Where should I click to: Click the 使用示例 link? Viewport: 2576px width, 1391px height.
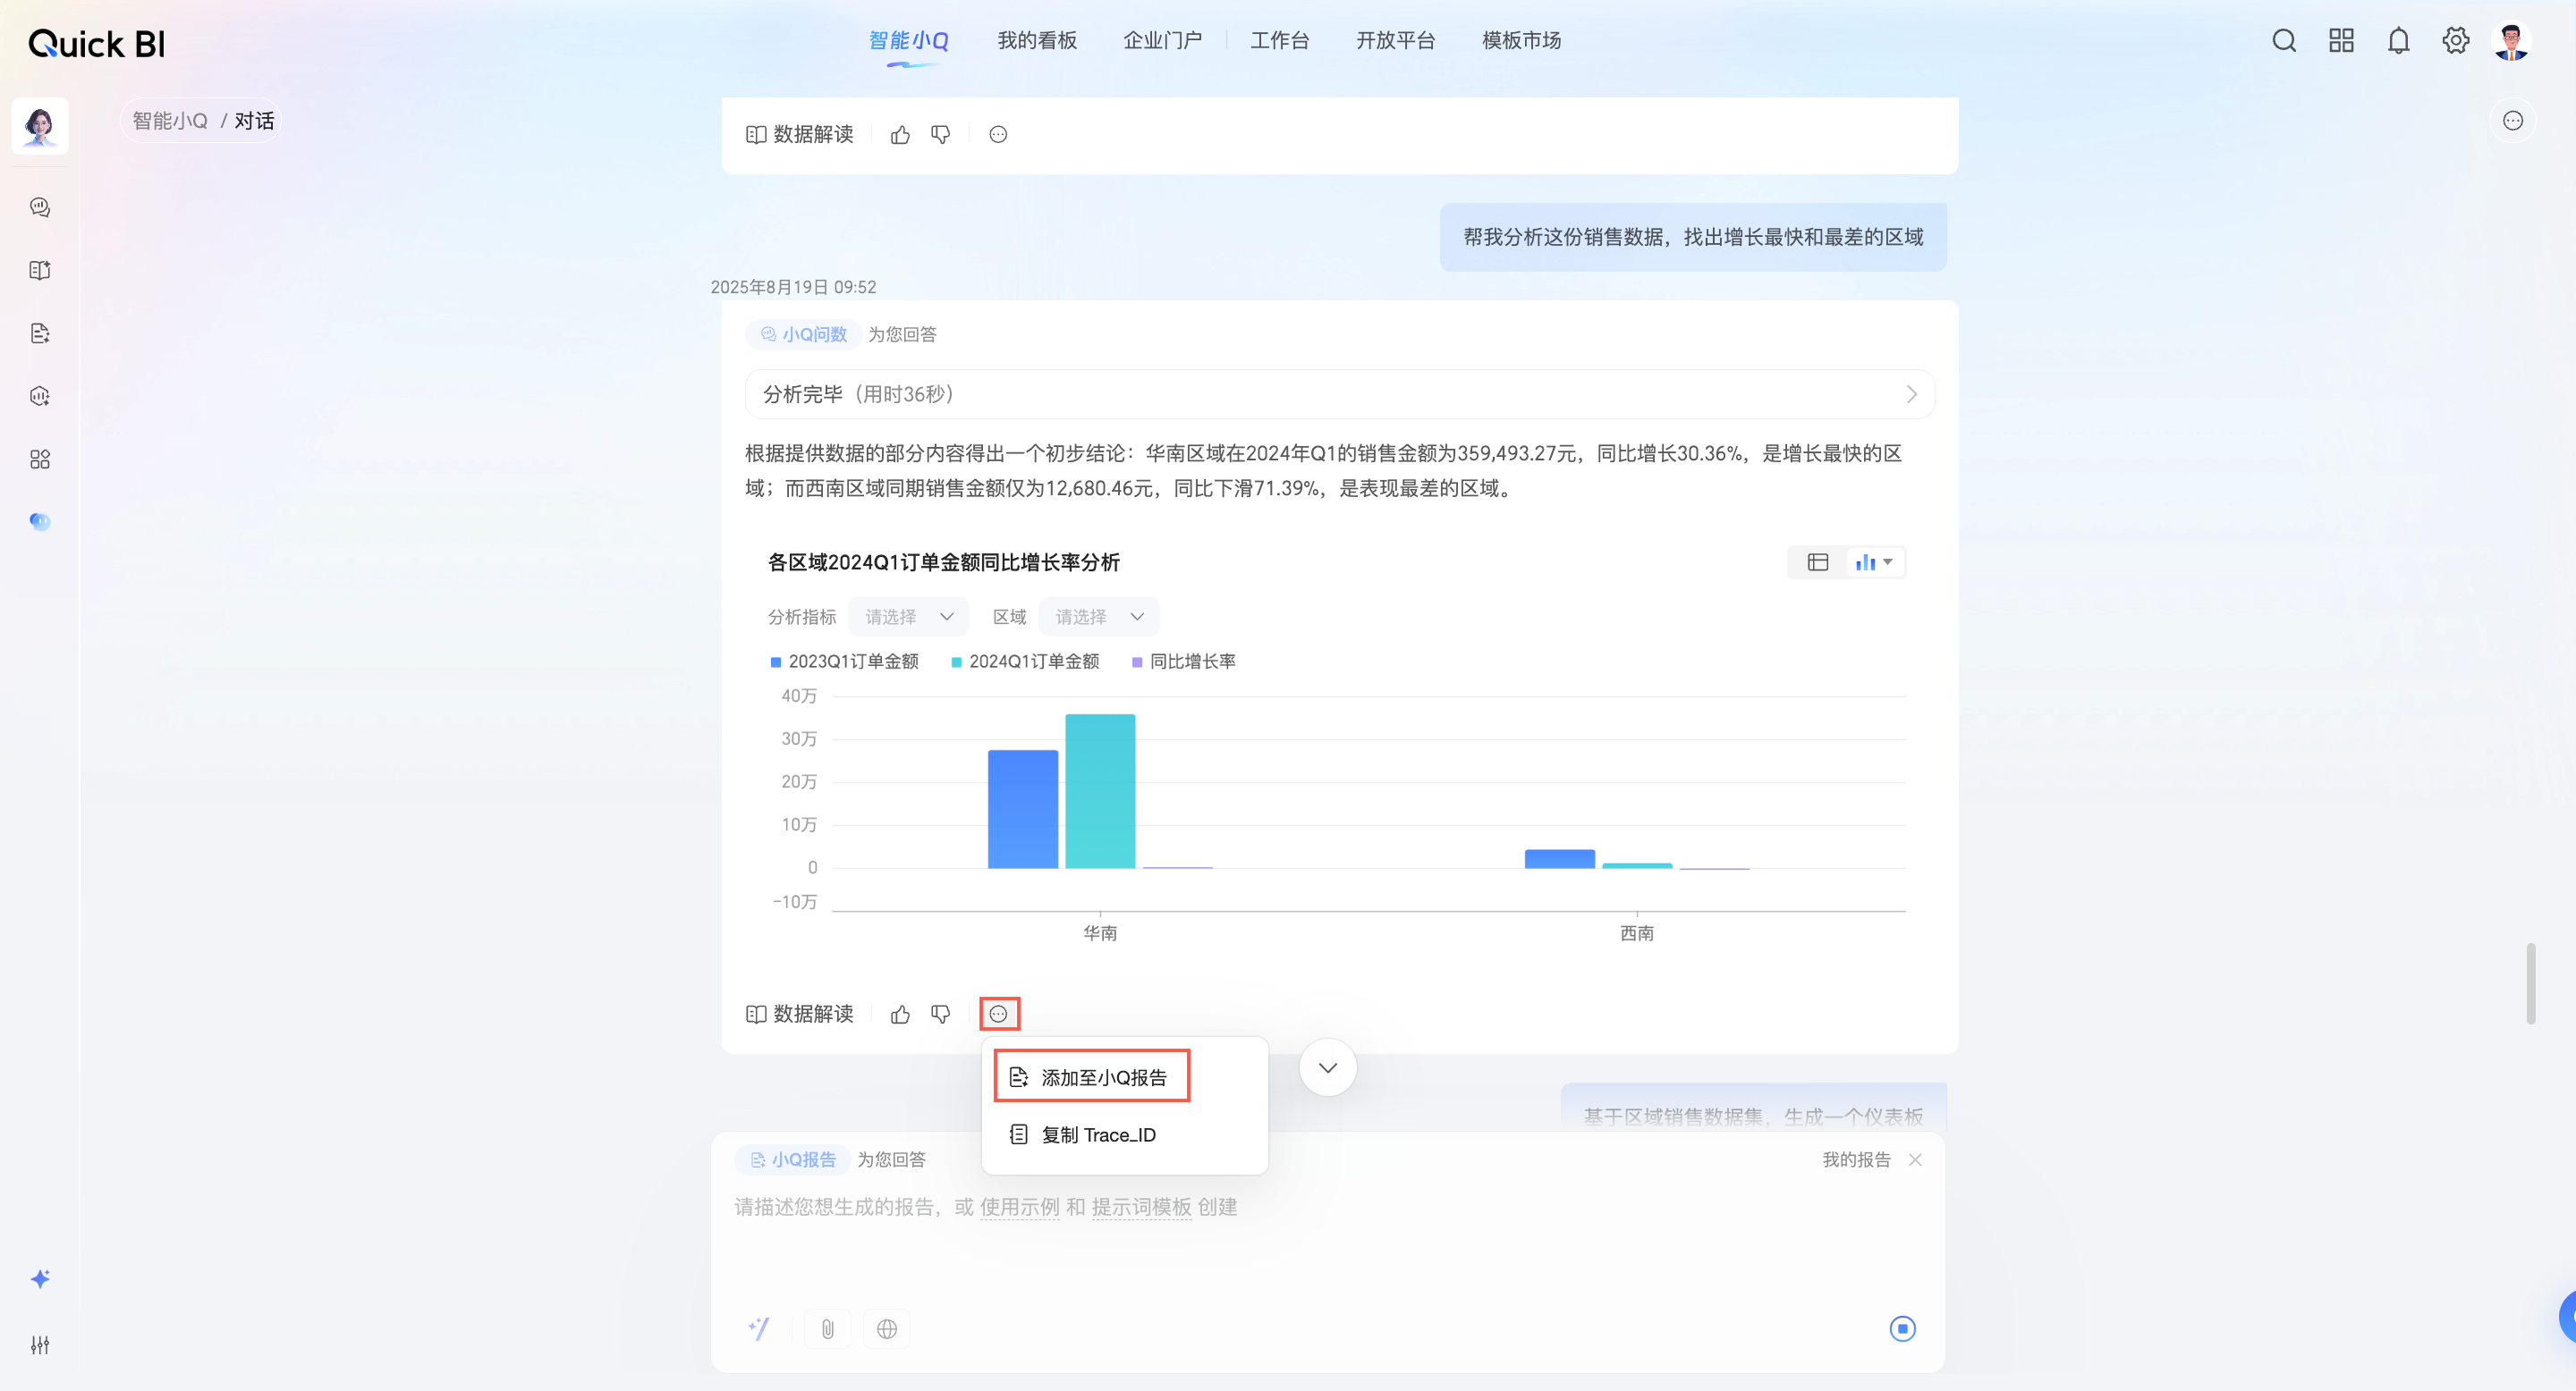tap(1019, 1207)
